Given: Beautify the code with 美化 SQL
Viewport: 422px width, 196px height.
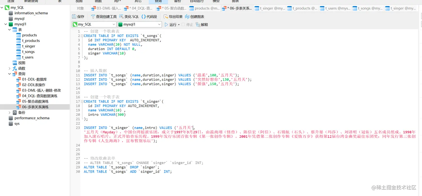Looking at the screenshot, I should coord(129,17).
